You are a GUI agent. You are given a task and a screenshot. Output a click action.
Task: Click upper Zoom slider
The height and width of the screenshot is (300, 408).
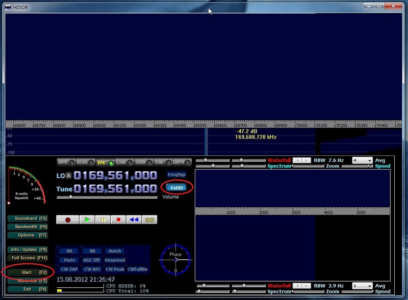tap(308, 166)
